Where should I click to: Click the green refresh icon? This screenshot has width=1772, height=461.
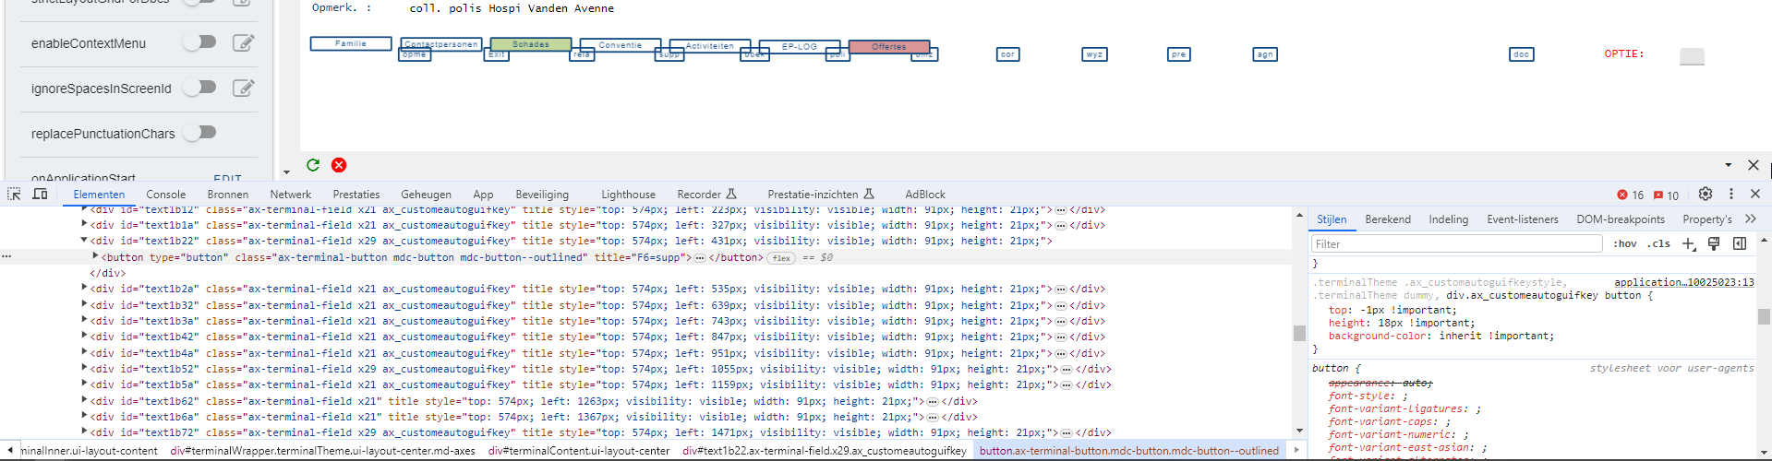[313, 165]
